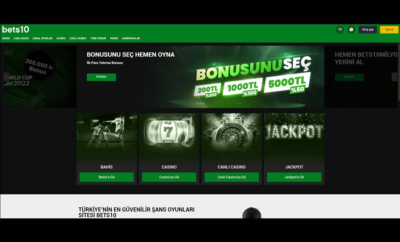Select the first carousel dot indicator
Screen dimensions: 400x242
tap(197, 103)
